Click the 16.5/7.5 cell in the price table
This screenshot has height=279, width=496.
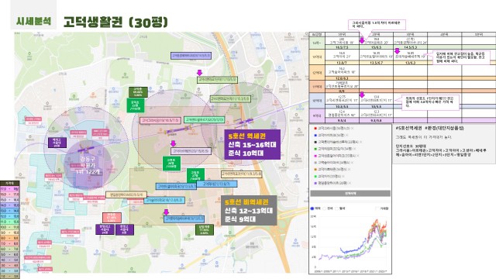tap(342, 47)
